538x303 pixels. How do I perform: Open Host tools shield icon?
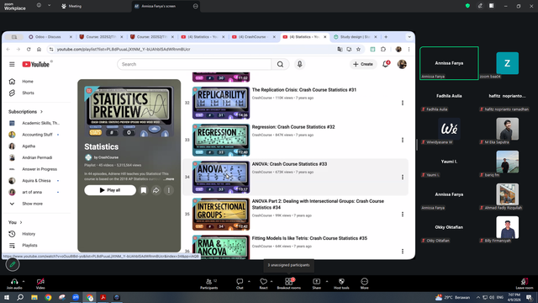[x=341, y=281]
